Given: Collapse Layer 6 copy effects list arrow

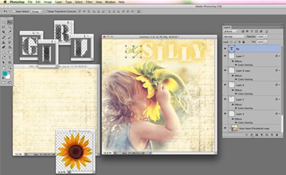Looking at the screenshot, I should coord(279,71).
